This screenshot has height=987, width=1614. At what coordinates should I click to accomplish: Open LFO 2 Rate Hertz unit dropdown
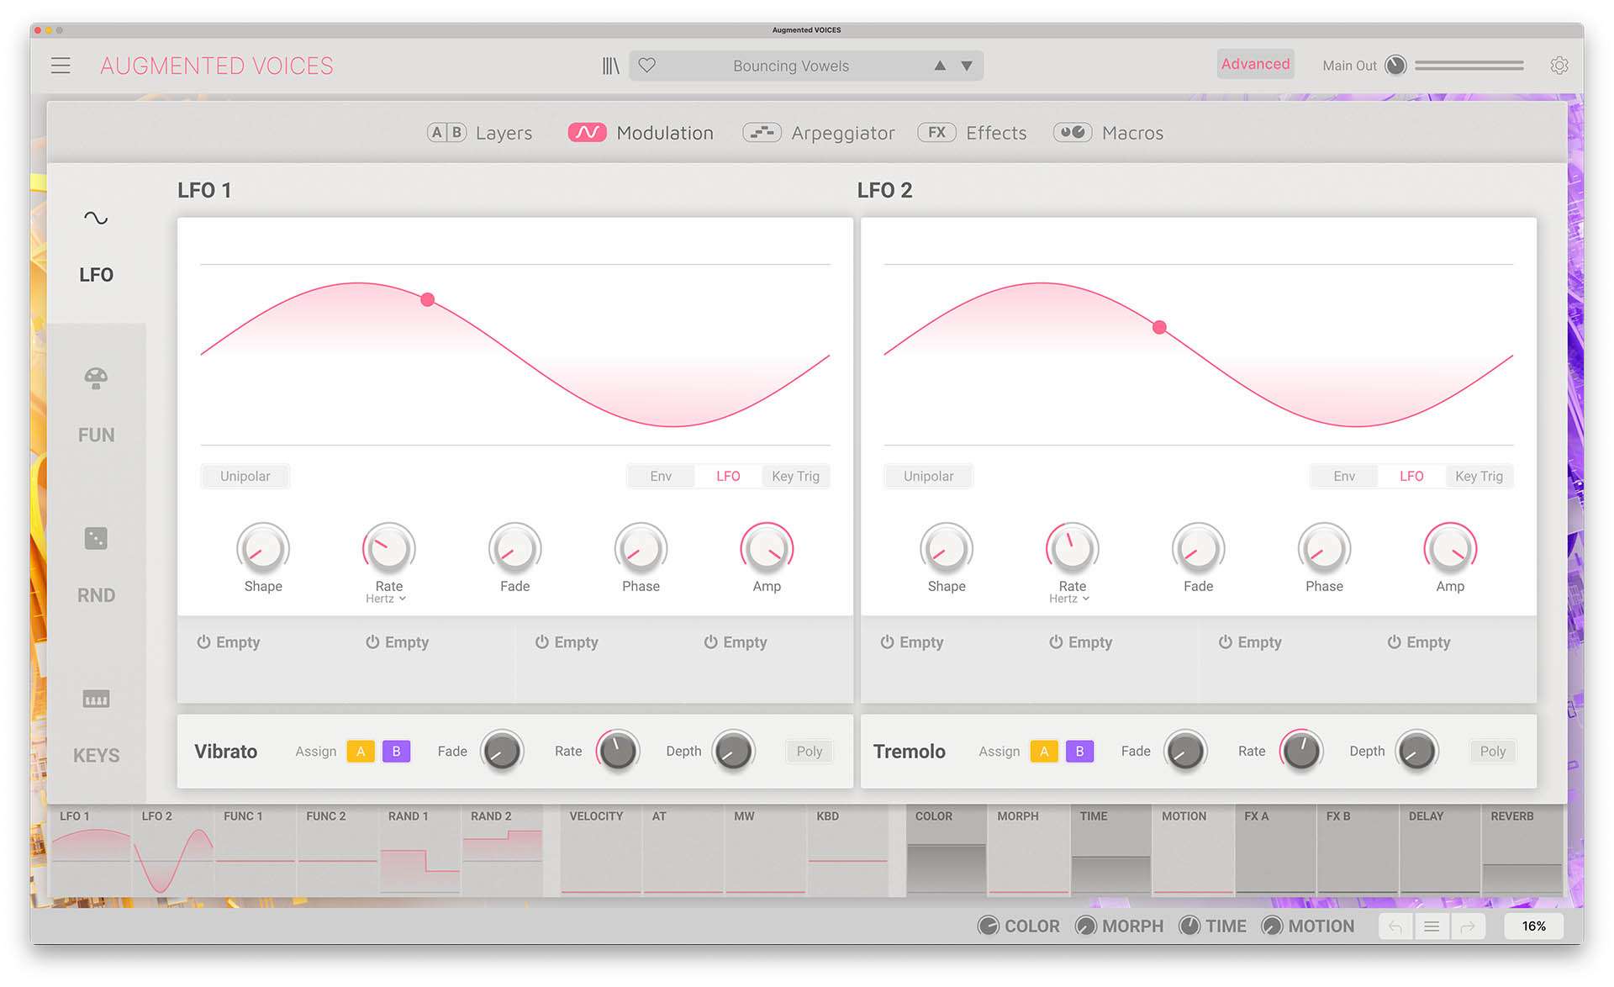pyautogui.click(x=1069, y=599)
